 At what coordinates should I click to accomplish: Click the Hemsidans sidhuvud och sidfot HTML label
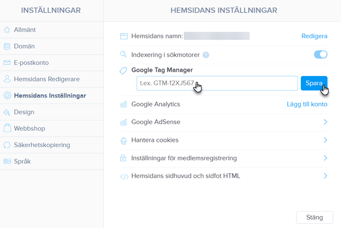point(186,176)
